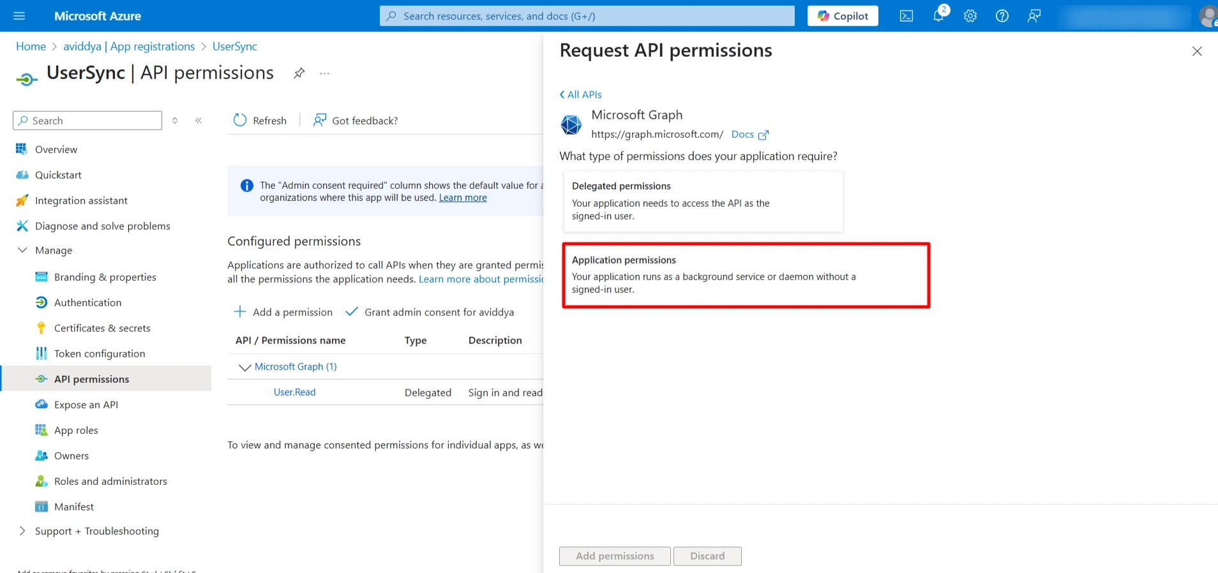Click Got feedback? in toolbar
Screen dimensions: 1218x573
point(355,120)
